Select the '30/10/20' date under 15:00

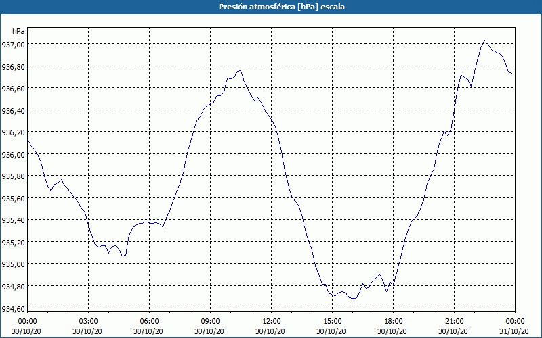click(x=331, y=331)
